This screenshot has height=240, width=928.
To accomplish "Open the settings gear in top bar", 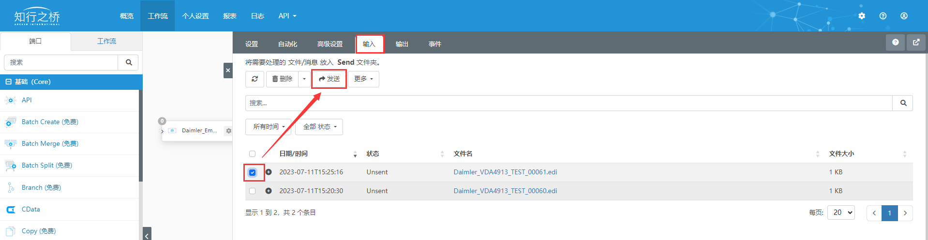I will 862,16.
